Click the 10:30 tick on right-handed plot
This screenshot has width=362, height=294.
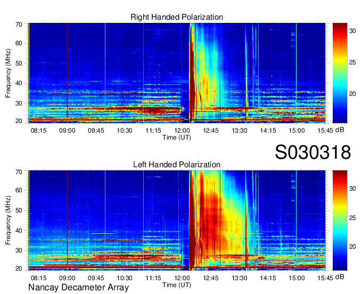(125, 130)
